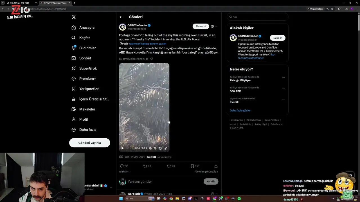Open Spotify from the taskbar
Screen dimensions: 360x202
coord(239,199)
